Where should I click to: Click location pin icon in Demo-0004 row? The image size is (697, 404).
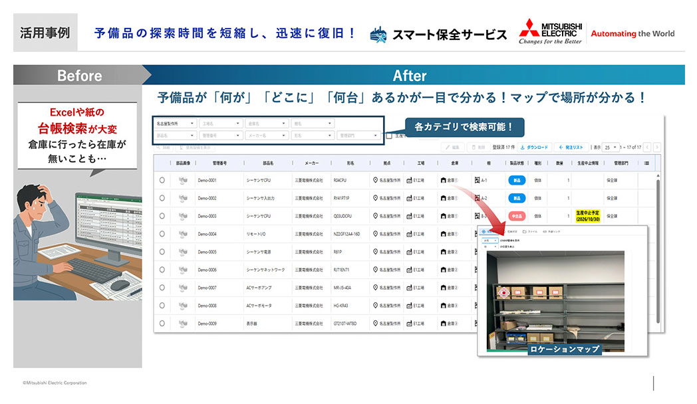click(375, 233)
